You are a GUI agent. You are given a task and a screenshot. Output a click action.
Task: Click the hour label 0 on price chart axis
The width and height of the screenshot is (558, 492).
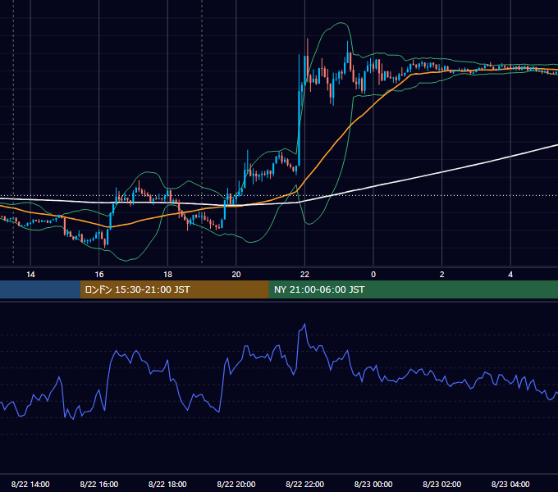373,275
